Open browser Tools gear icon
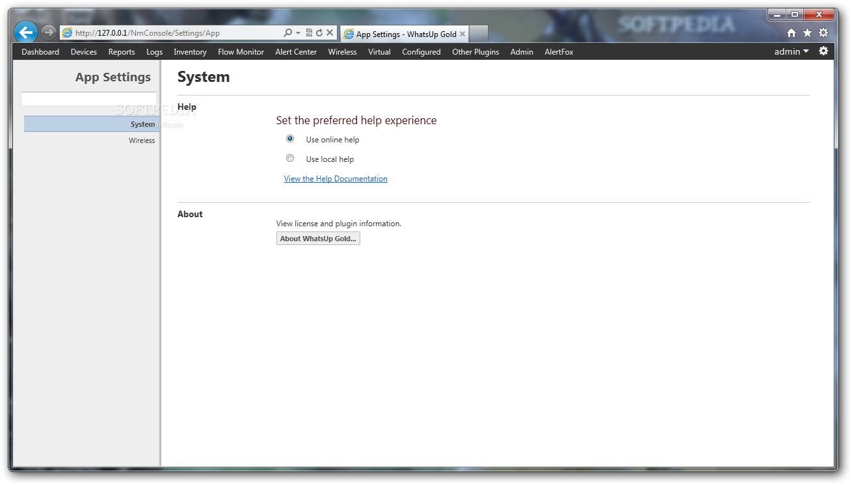The height and width of the screenshot is (485, 852). (823, 33)
